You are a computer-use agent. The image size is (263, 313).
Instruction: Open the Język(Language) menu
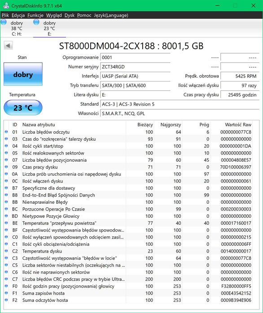point(111,15)
